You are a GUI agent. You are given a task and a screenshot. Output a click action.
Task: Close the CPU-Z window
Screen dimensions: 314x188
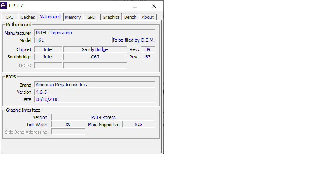pos(154,6)
